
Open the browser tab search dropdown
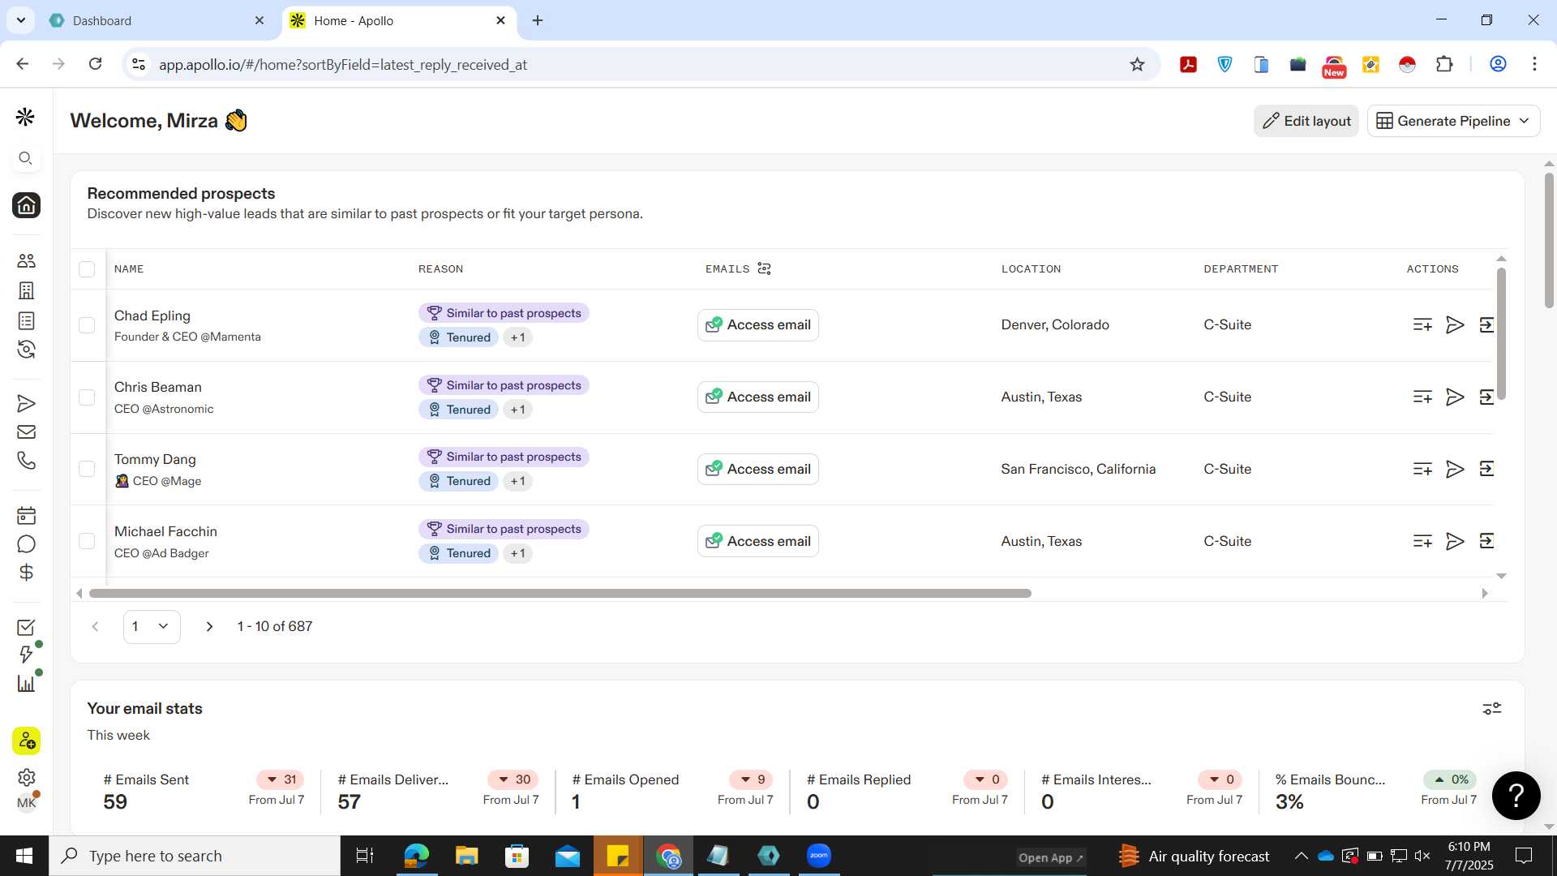pos(20,20)
